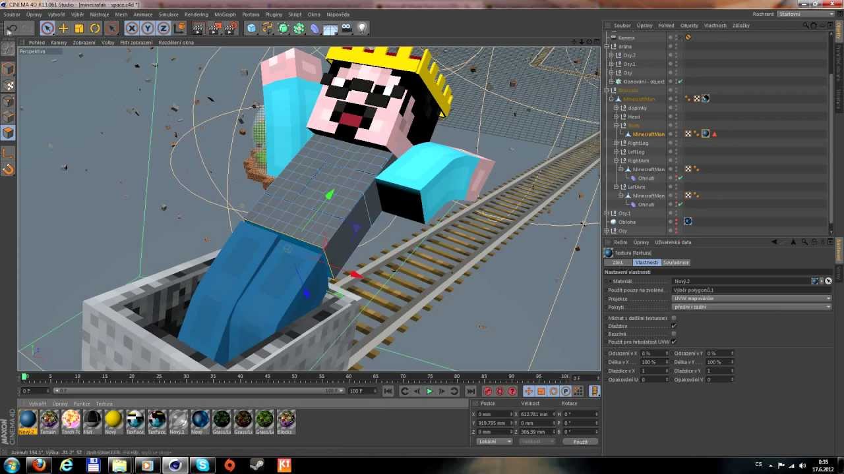Open the Simulace menu
Viewport: 844px width, 474px height.
(168, 14)
